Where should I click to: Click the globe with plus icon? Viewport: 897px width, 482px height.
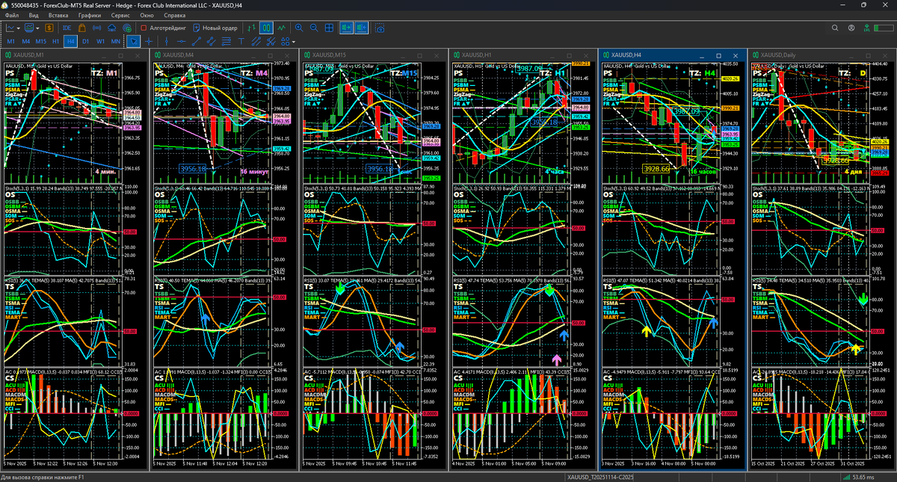(x=127, y=28)
